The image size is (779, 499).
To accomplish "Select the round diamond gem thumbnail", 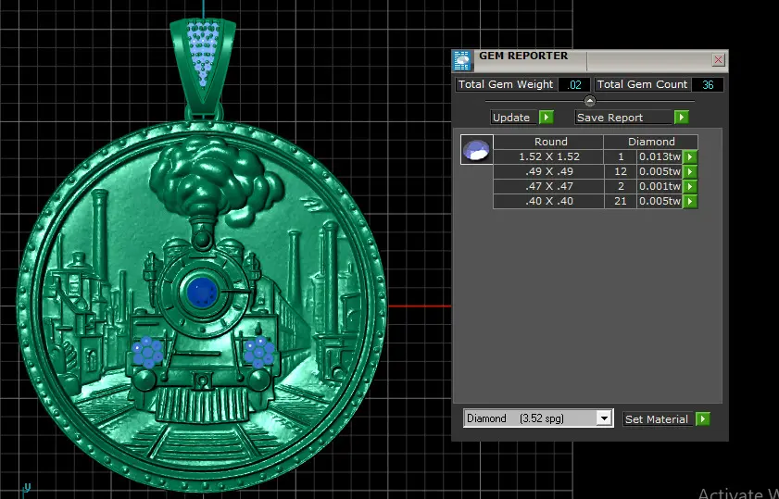I will pyautogui.click(x=476, y=149).
